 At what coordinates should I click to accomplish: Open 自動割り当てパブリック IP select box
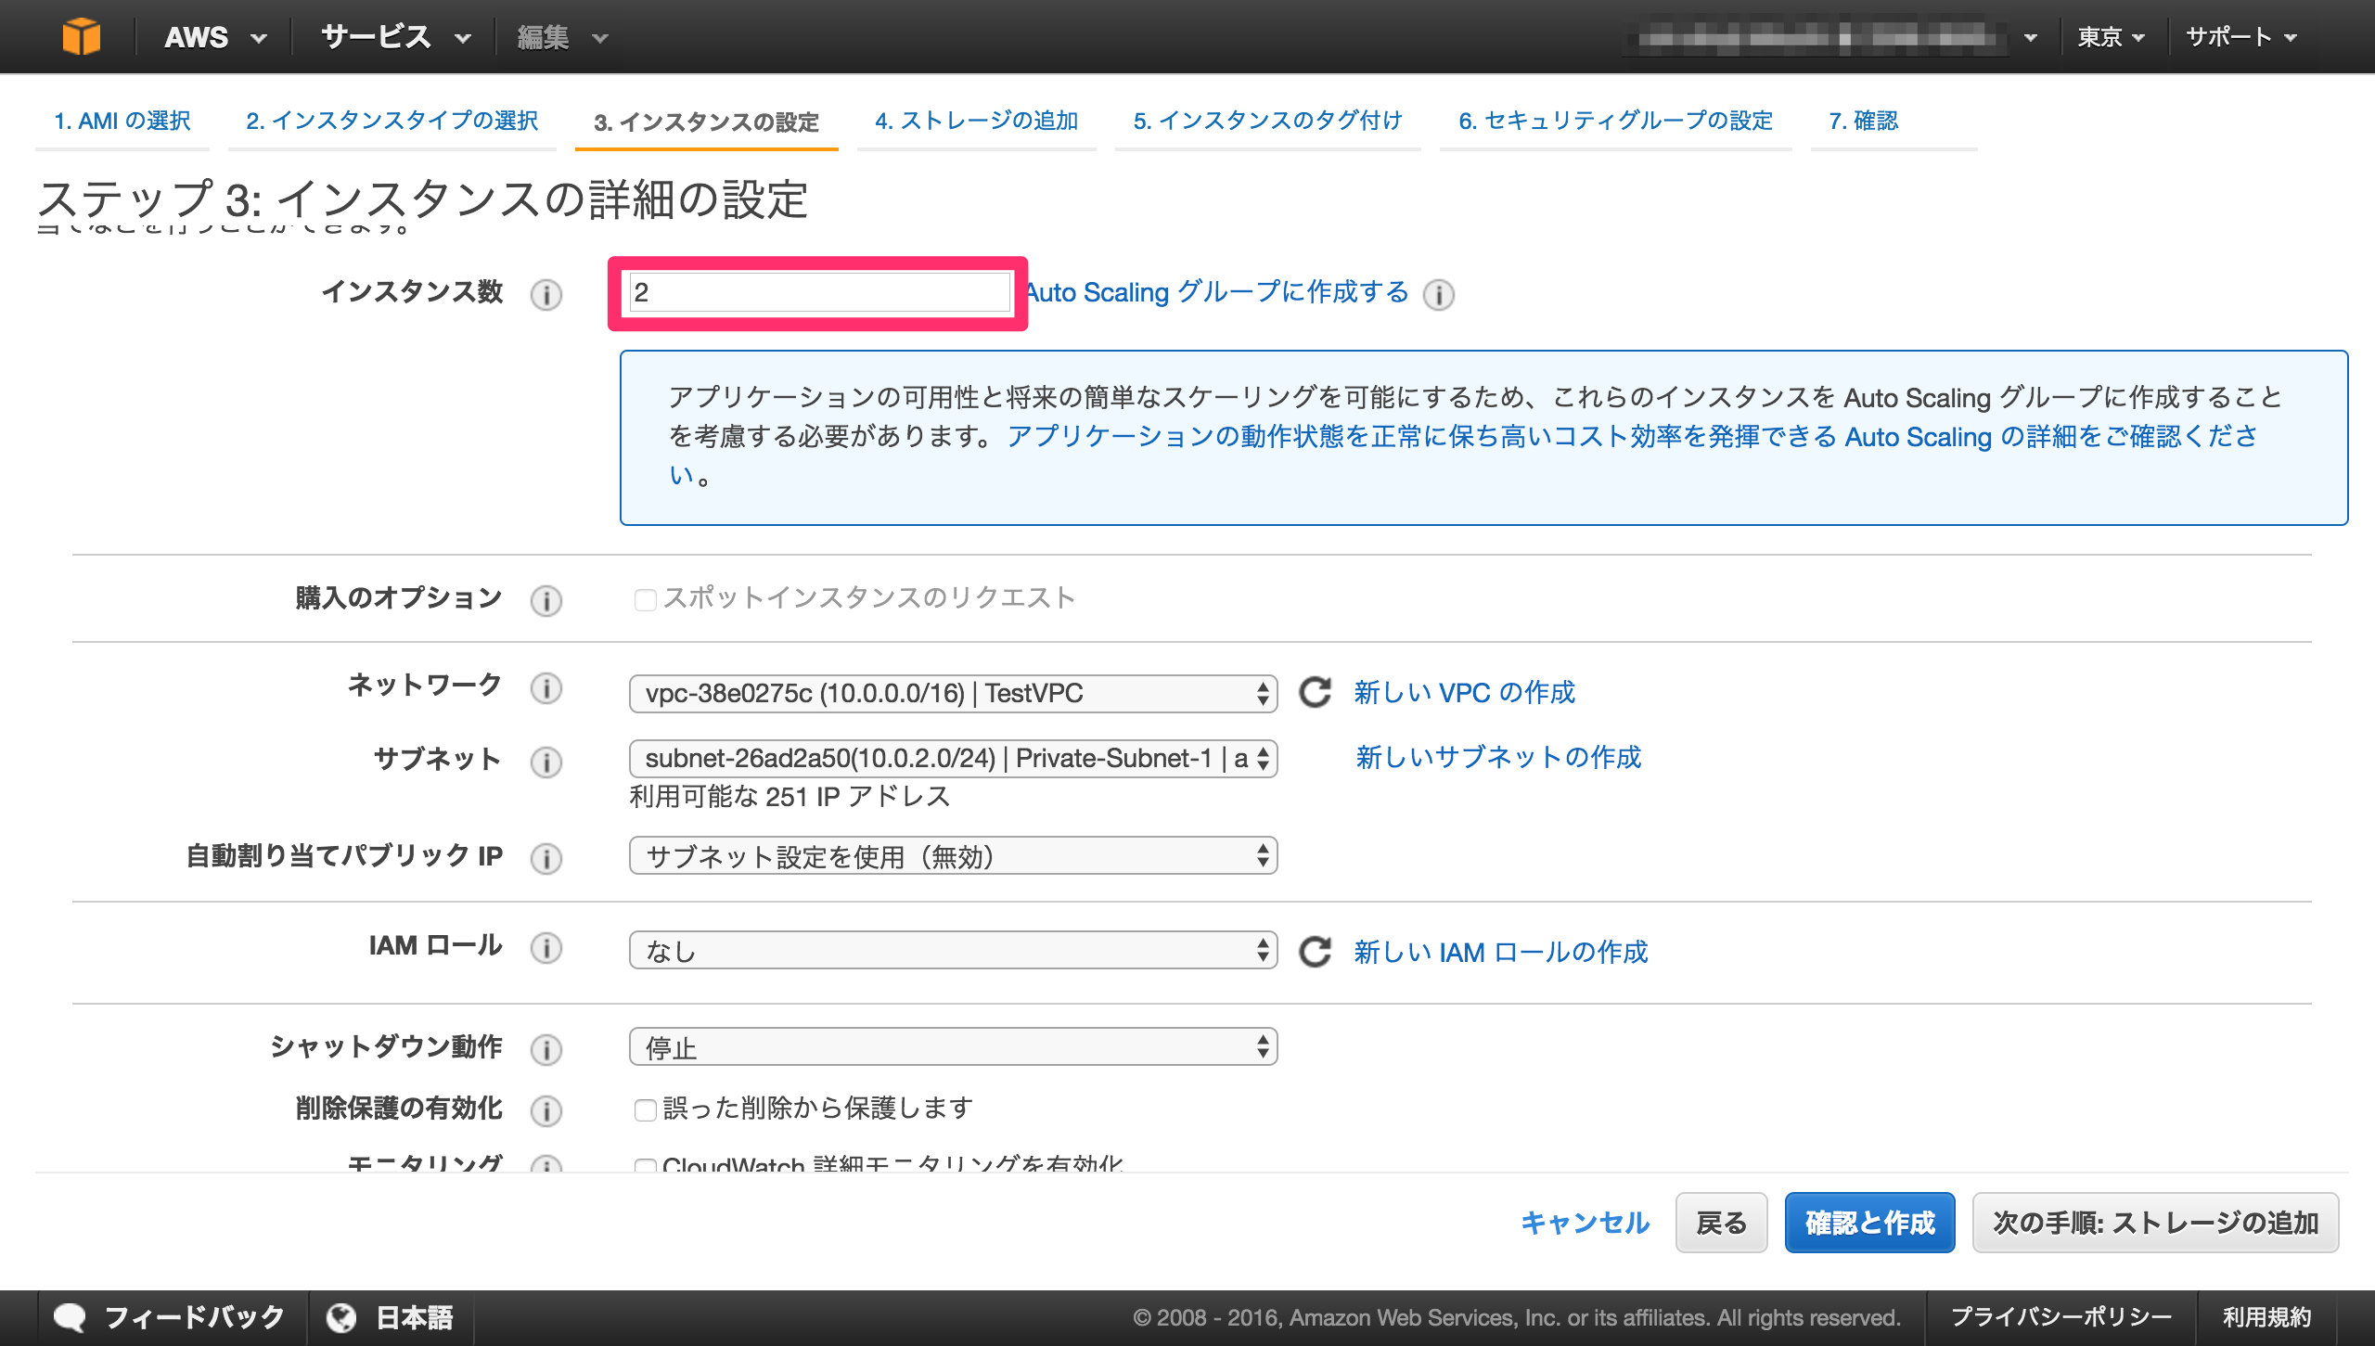[x=953, y=855]
